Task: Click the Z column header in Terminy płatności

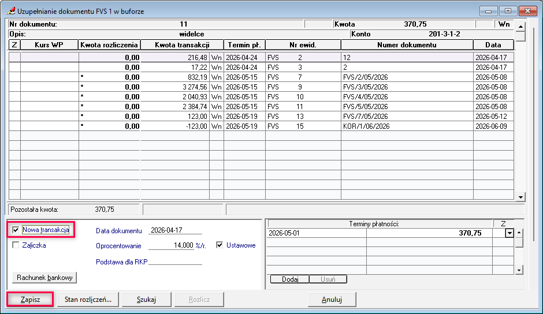Action: [503, 223]
